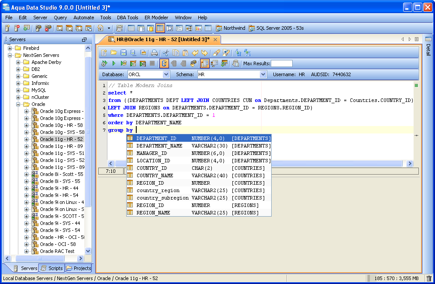Screen dimensions: 435x284
Task: Click the Register Server icon in main toolbar
Action: click(x=7, y=28)
